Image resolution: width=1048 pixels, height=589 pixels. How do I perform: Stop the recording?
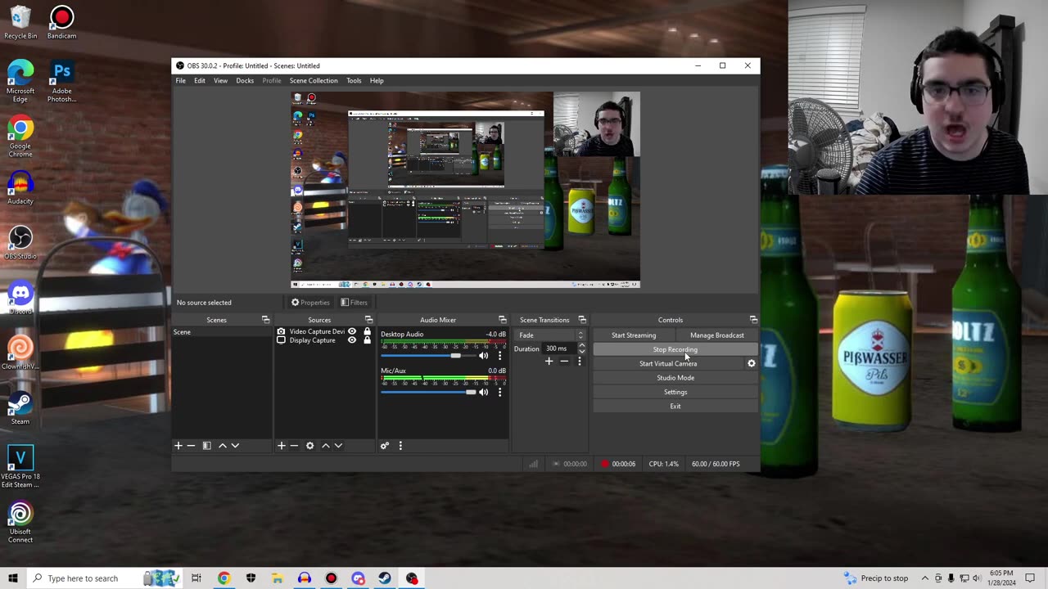click(675, 349)
